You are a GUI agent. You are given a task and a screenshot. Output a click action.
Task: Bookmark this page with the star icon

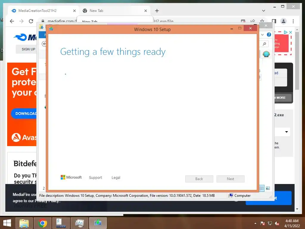(x=262, y=21)
